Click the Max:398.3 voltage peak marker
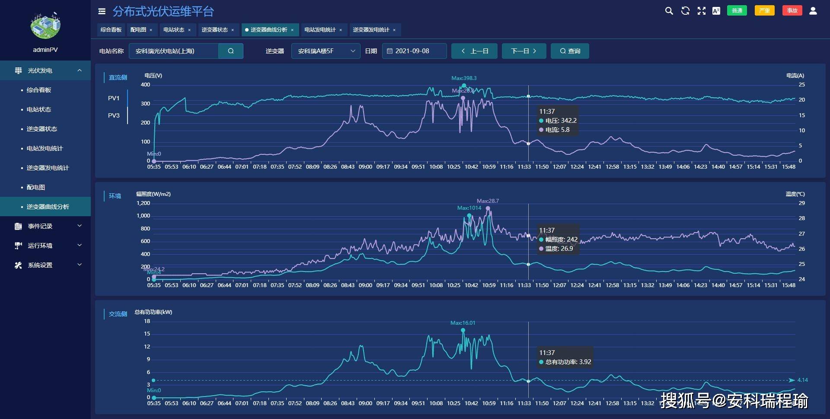Image resolution: width=830 pixels, height=419 pixels. (464, 85)
